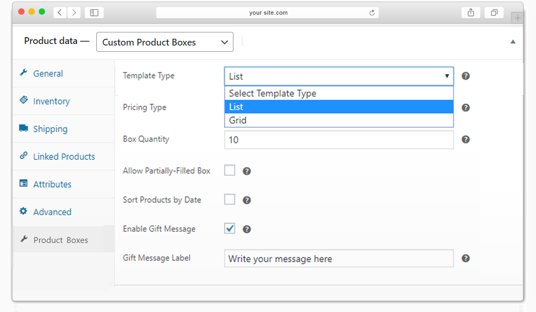Toggle the browser sidebar icon
Viewport: 536px width, 312px height.
click(94, 13)
